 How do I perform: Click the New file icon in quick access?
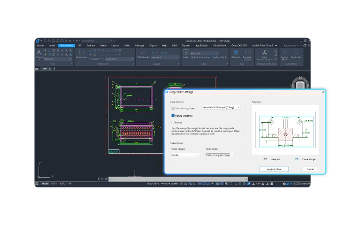45,41
